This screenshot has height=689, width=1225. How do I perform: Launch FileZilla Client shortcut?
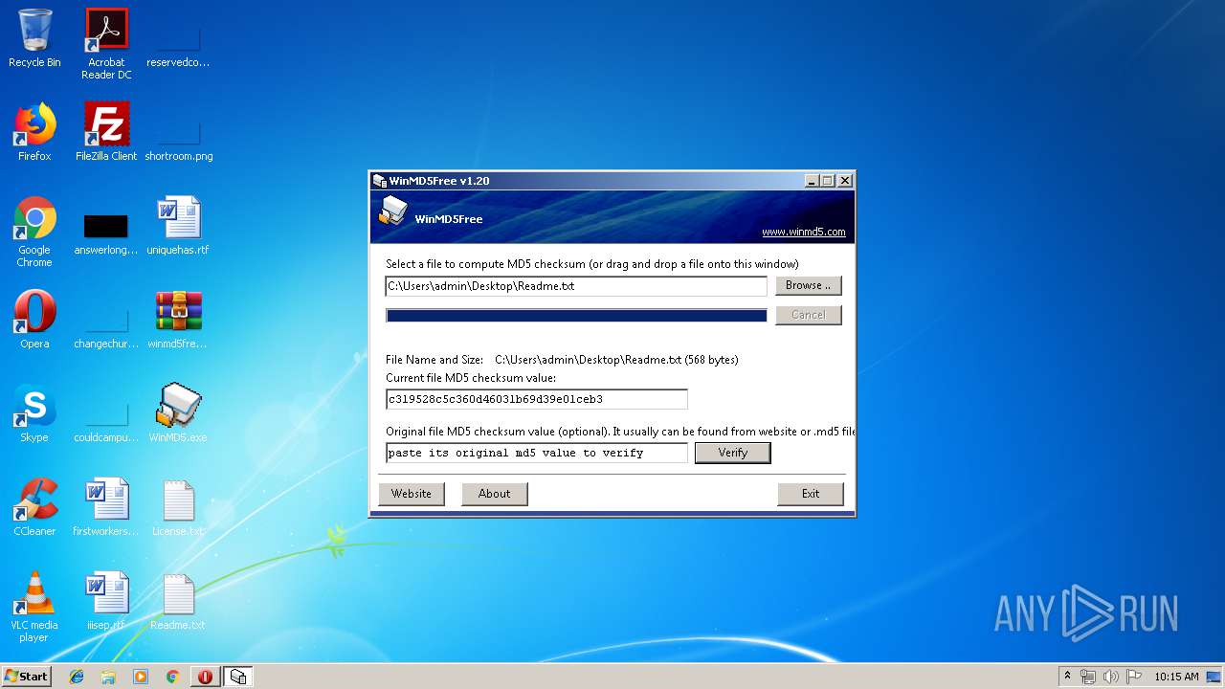[106, 132]
